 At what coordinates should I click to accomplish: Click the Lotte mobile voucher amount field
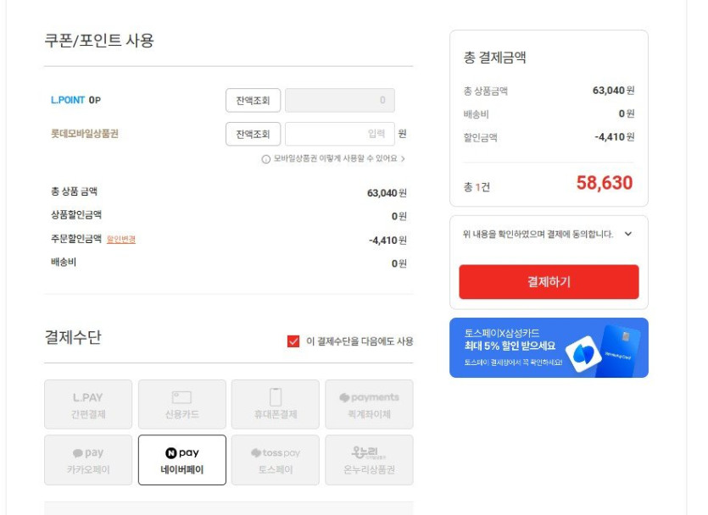point(339,134)
